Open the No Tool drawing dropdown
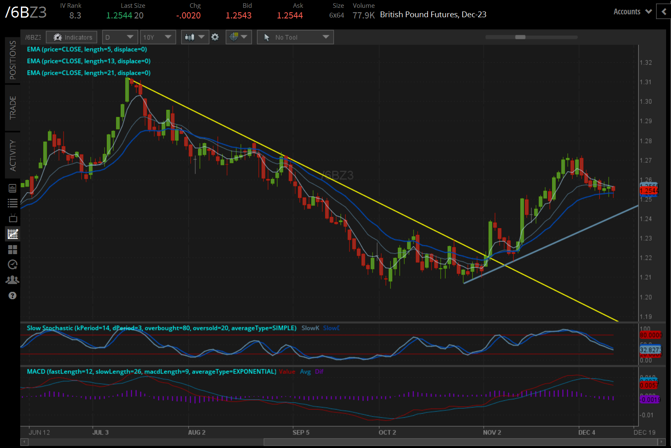This screenshot has height=448, width=671. (x=295, y=37)
